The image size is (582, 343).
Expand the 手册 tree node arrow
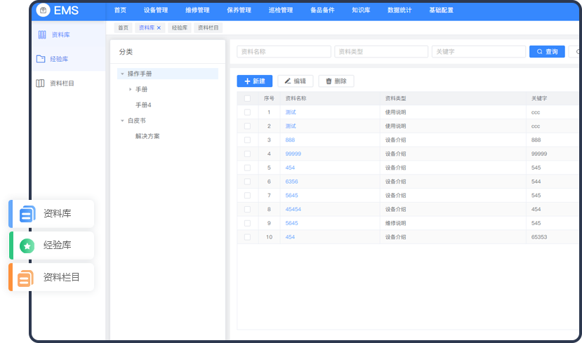click(x=130, y=89)
